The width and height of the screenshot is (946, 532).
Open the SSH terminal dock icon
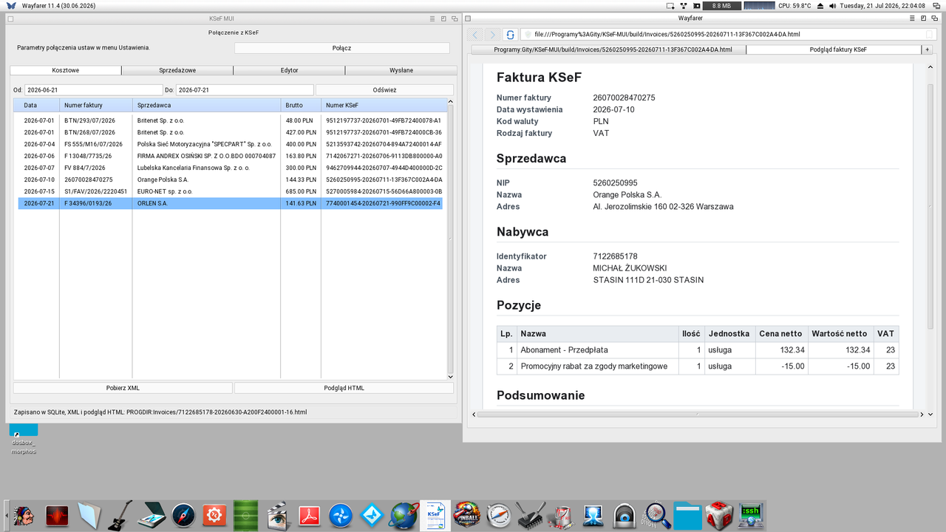point(751,515)
